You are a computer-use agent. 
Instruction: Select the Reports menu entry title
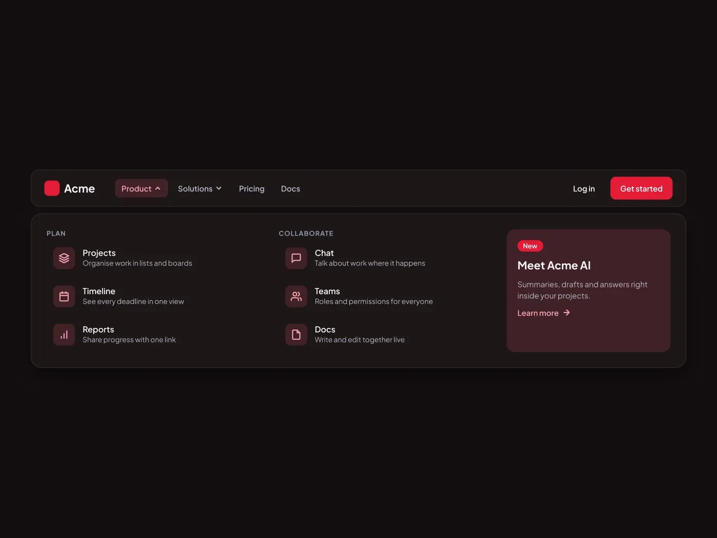tap(98, 329)
